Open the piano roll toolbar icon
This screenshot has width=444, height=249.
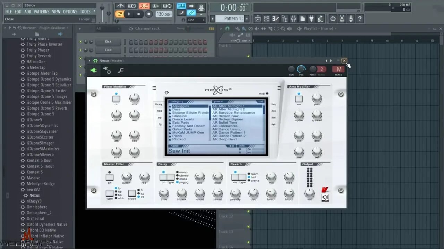[x=275, y=19]
